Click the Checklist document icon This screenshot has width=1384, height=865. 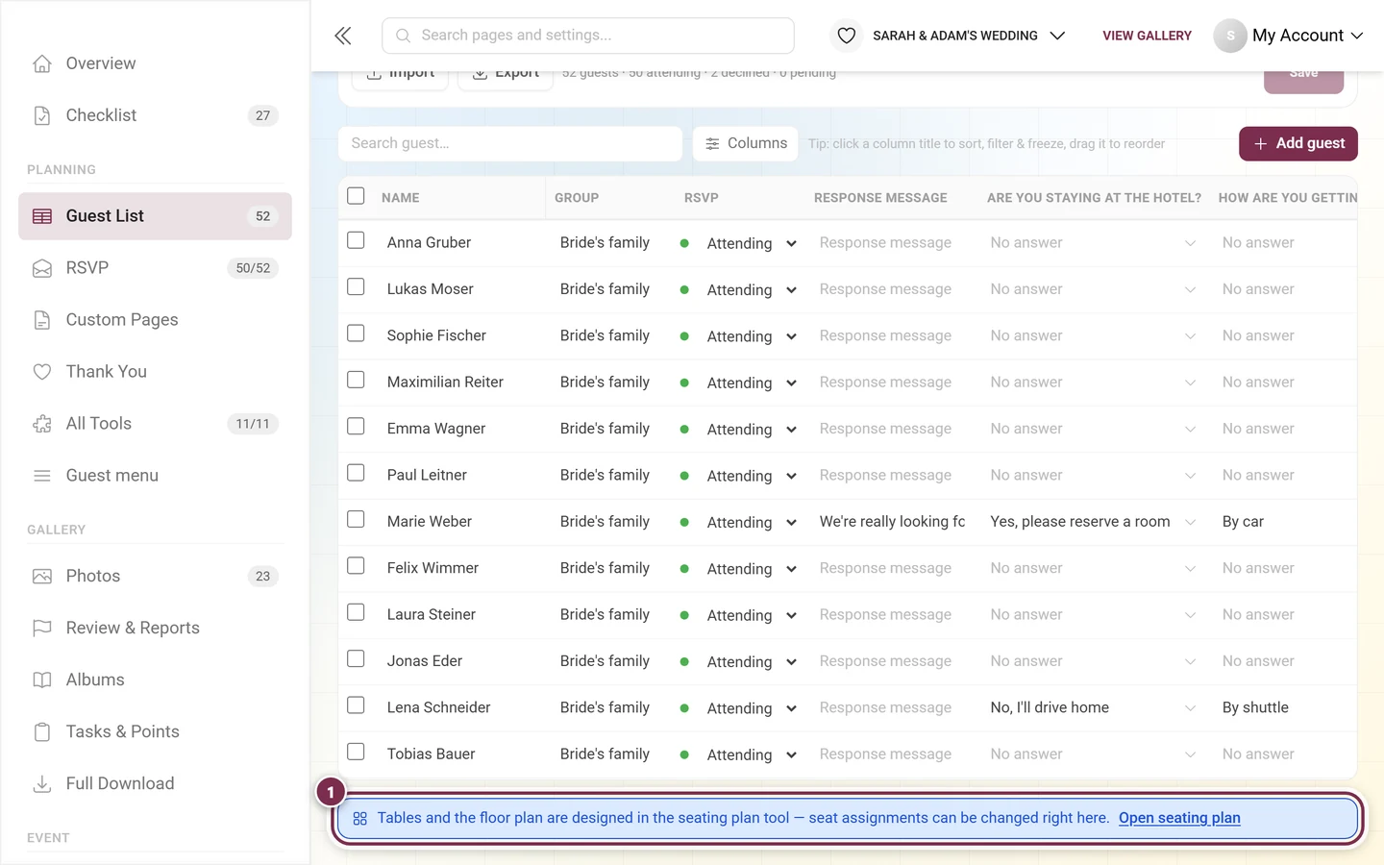tap(42, 115)
